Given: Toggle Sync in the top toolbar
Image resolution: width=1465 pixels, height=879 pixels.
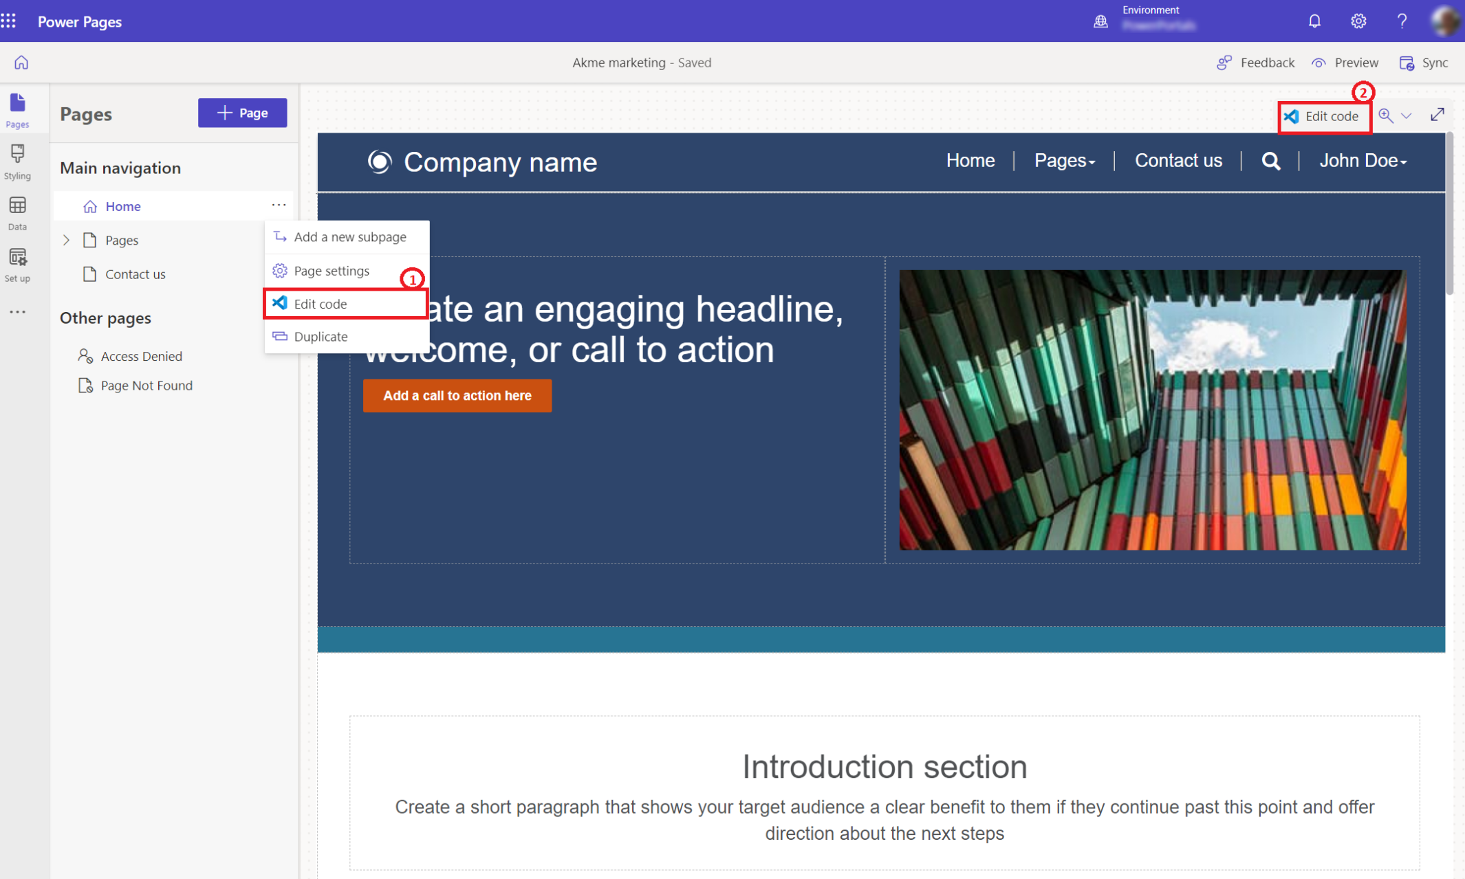Looking at the screenshot, I should pos(1425,62).
